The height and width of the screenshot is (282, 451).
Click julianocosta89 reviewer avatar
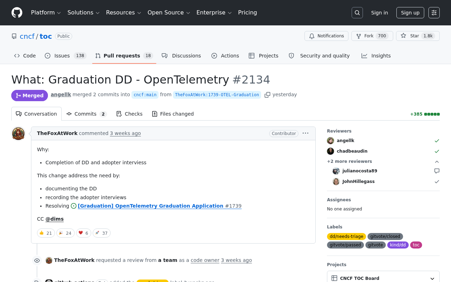(x=336, y=171)
